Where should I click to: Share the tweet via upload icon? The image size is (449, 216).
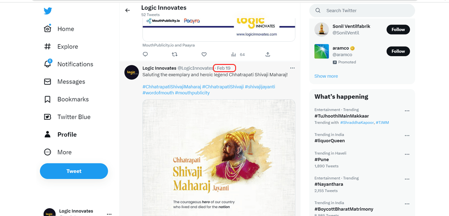[268, 54]
